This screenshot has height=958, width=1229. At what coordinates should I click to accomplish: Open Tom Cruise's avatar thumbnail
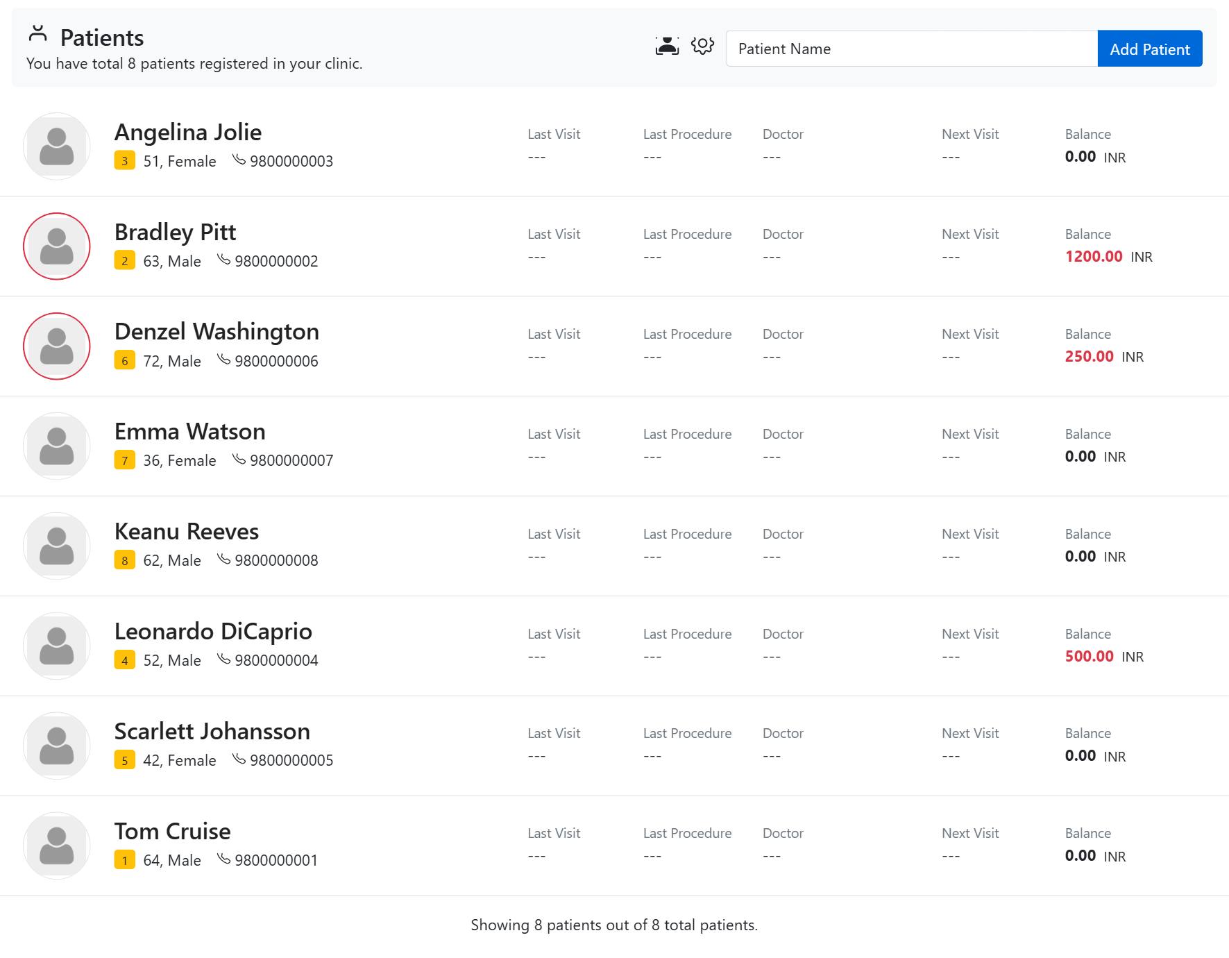coord(57,846)
